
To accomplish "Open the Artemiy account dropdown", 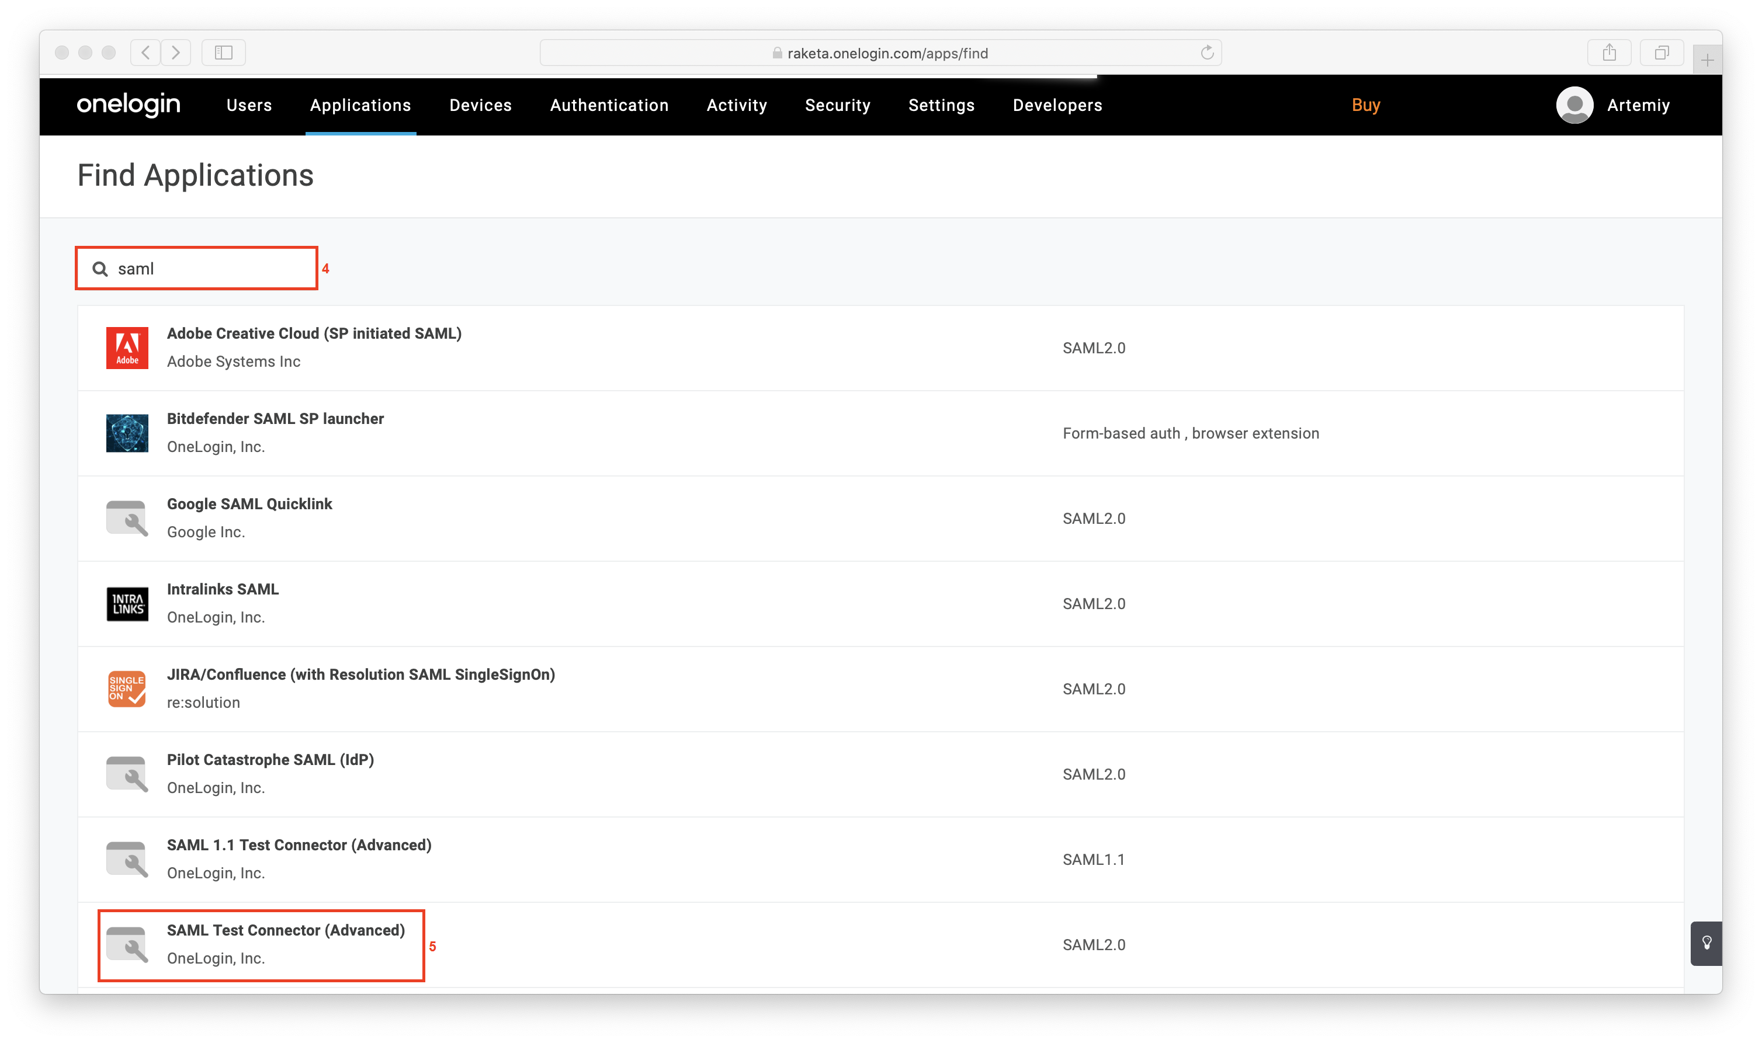I will click(x=1638, y=106).
